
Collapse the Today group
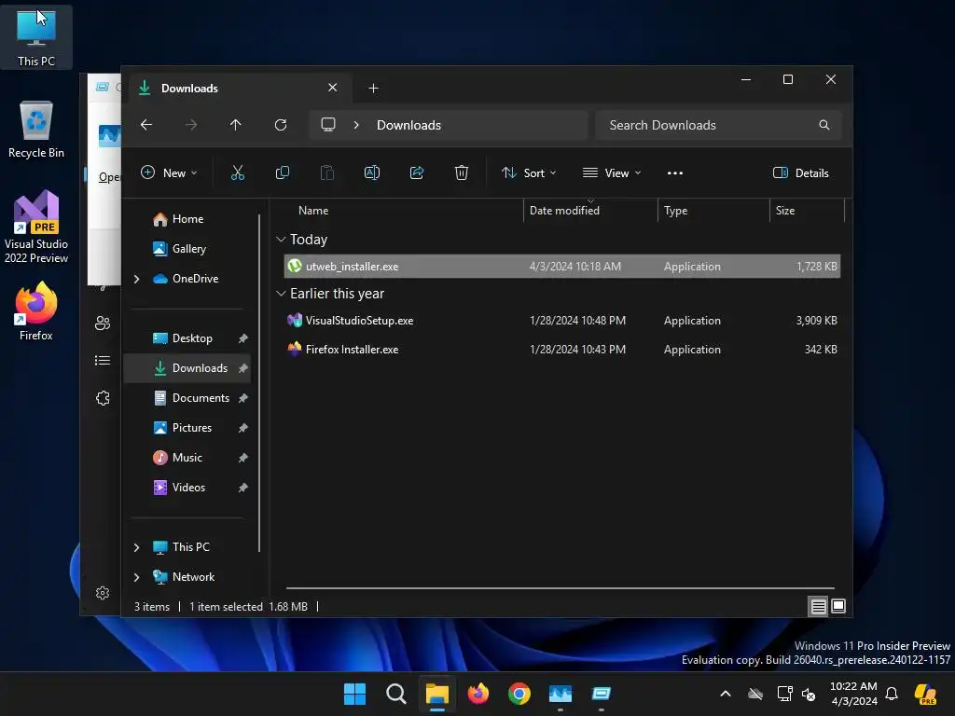click(281, 240)
